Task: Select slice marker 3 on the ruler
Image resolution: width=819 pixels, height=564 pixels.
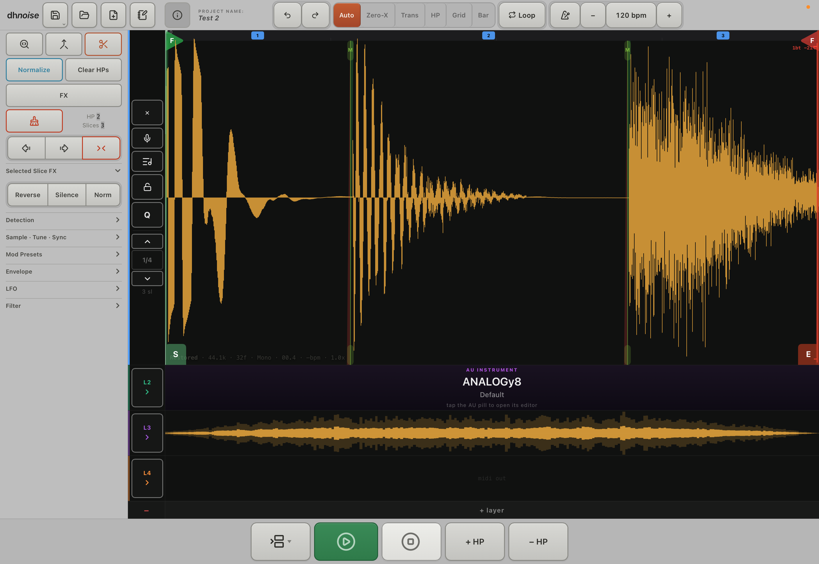Action: 723,35
